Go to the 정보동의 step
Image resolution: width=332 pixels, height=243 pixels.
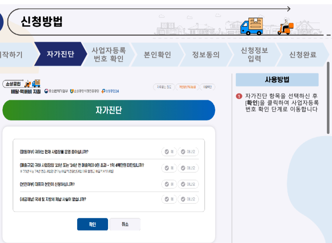(206, 54)
